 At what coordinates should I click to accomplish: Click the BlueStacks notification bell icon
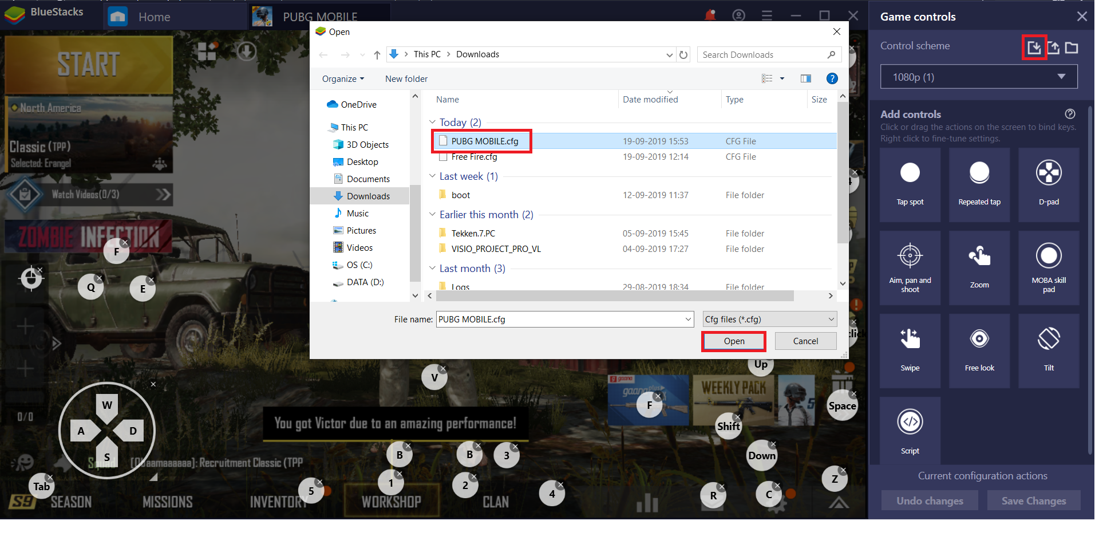click(710, 15)
